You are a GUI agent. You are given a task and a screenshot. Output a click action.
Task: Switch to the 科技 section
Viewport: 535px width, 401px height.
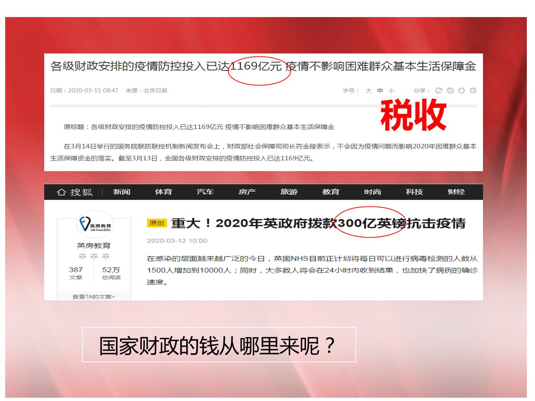(x=414, y=192)
